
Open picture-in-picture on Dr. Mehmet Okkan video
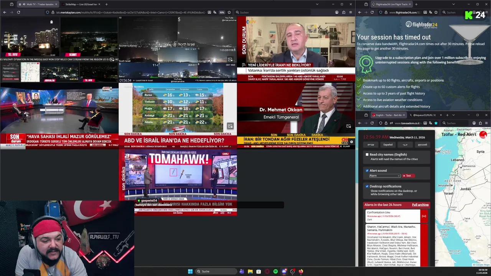[348, 126]
